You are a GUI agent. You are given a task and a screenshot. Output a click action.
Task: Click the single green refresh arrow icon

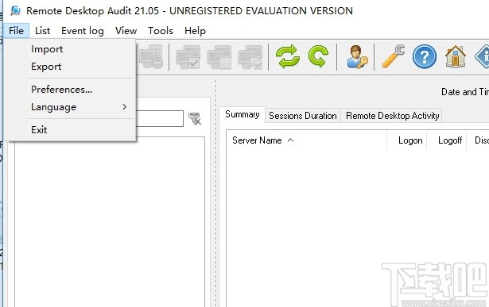point(318,56)
